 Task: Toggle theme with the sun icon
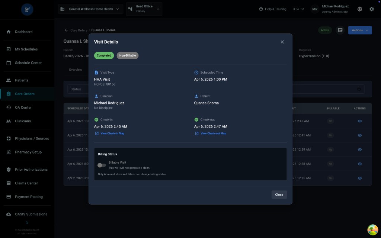[360, 9]
